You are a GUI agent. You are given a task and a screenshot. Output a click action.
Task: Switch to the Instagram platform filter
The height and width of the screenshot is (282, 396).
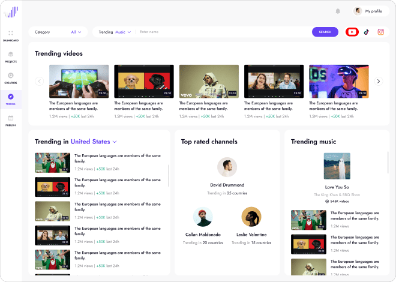click(380, 32)
